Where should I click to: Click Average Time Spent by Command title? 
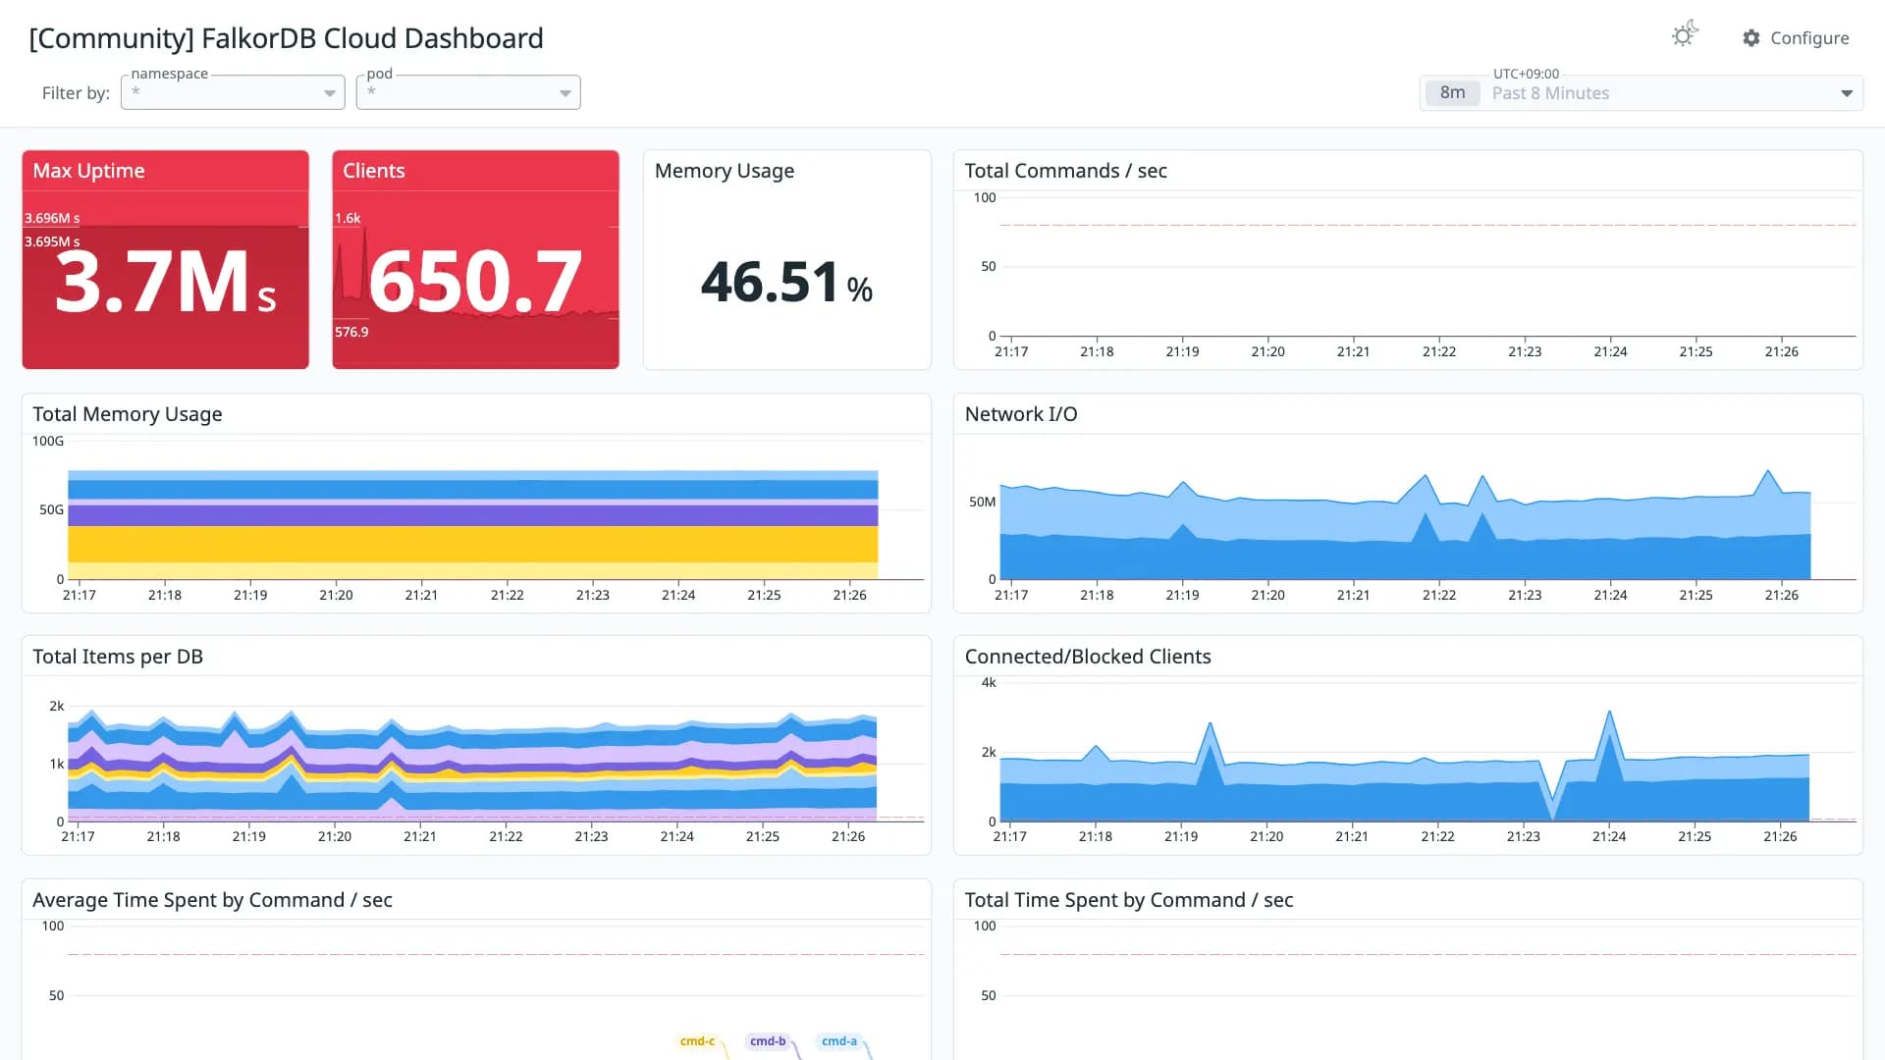click(212, 900)
